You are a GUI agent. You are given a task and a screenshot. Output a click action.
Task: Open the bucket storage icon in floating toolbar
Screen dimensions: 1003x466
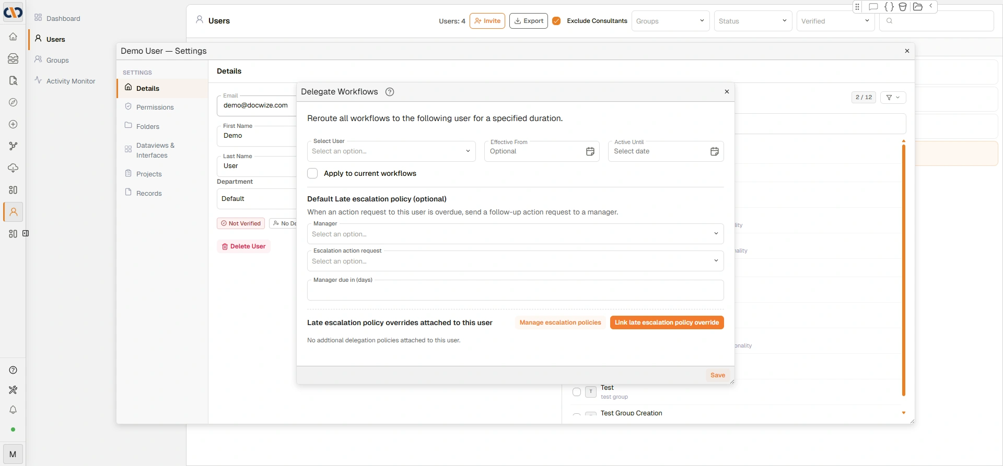[x=903, y=7]
